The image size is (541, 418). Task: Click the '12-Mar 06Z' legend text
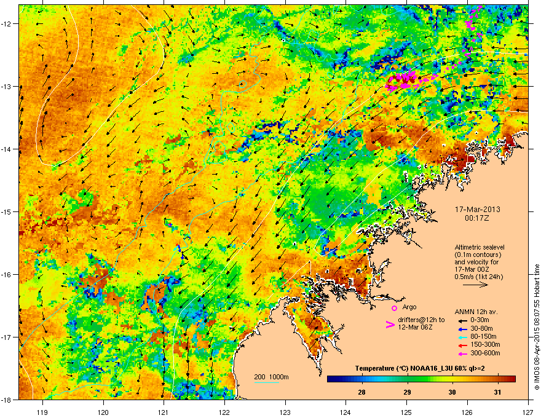(415, 327)
